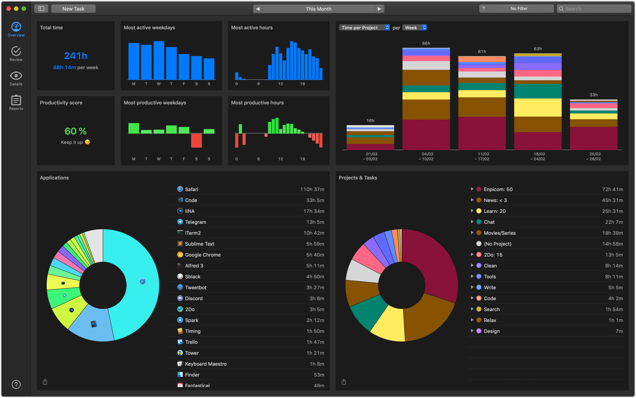Click the This Month date range button
Screen dimensions: 636x398
[319, 9]
